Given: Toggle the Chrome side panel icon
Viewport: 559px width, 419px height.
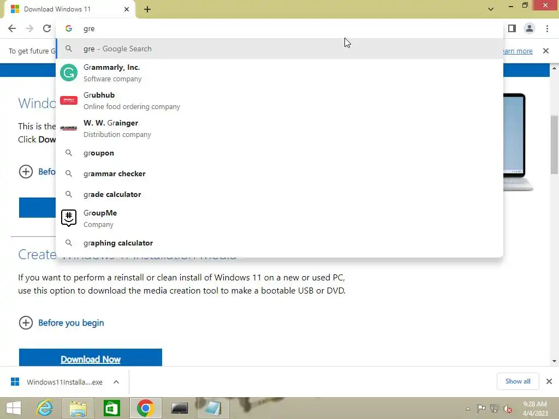Looking at the screenshot, I should pyautogui.click(x=512, y=28).
